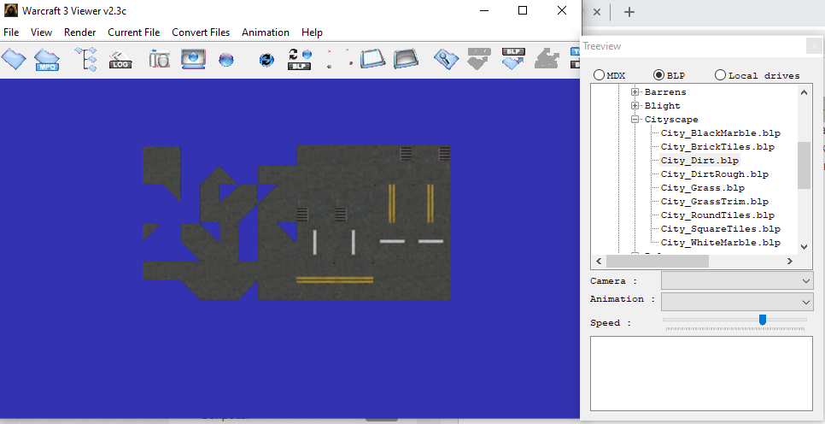Click treeview scroll up arrow
This screenshot has height=424, width=825.
click(x=804, y=92)
